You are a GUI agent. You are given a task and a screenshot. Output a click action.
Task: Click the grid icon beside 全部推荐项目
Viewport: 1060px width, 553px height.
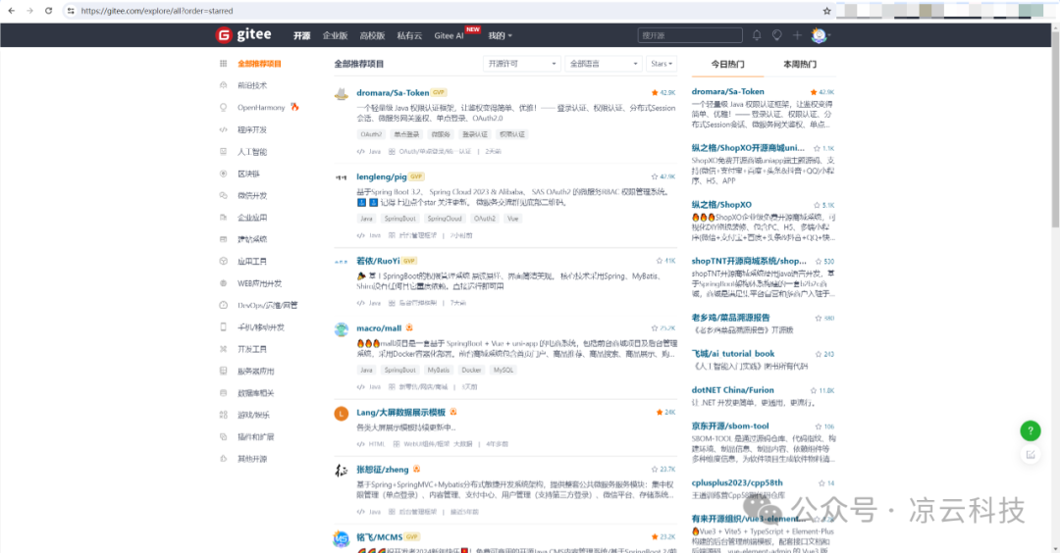coord(223,64)
